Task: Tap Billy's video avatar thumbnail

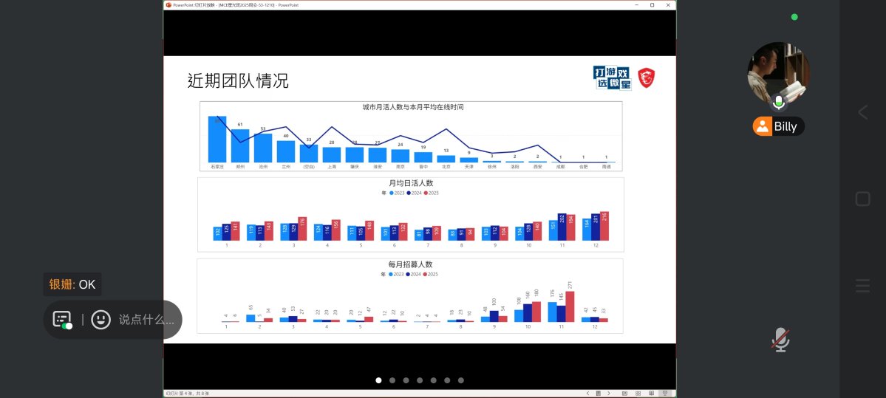Action: tap(779, 73)
